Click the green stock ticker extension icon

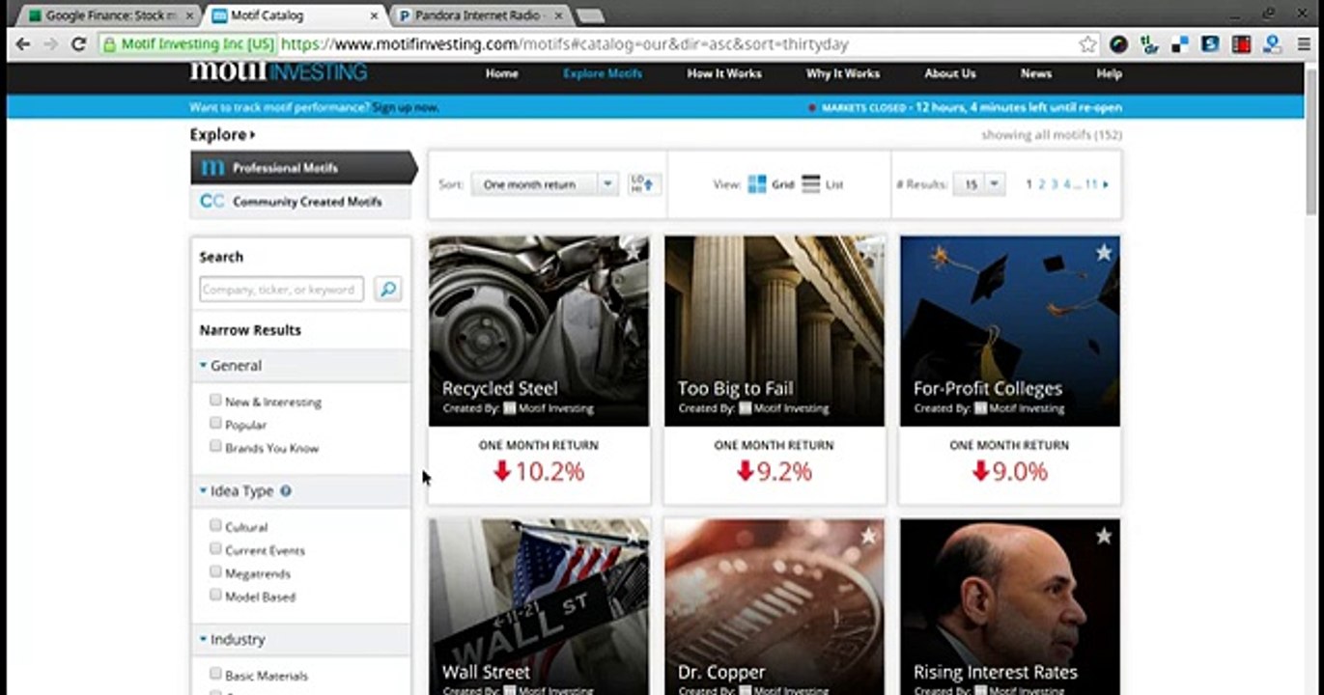pos(1149,44)
